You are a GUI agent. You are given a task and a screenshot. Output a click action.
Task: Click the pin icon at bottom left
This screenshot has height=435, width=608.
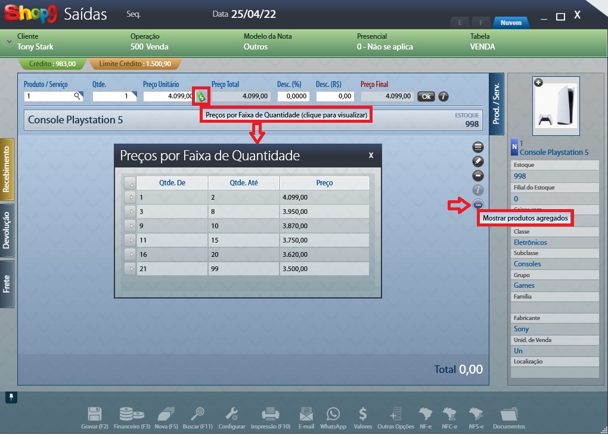(11, 397)
